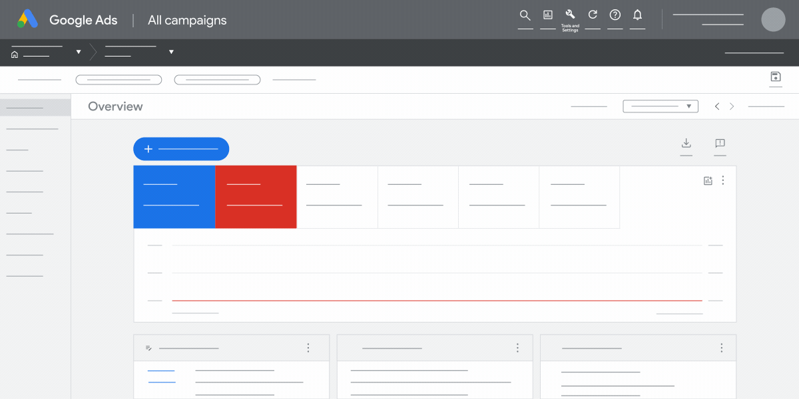Open Tools and Settings wrench
This screenshot has height=399, width=799.
point(570,15)
